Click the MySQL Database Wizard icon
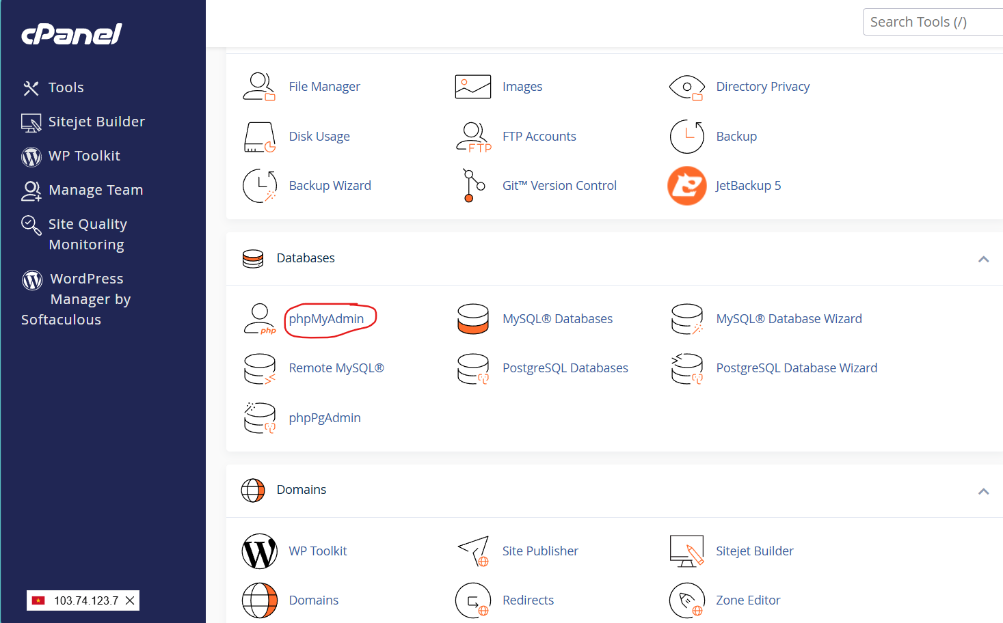This screenshot has height=623, width=1003. pos(686,319)
